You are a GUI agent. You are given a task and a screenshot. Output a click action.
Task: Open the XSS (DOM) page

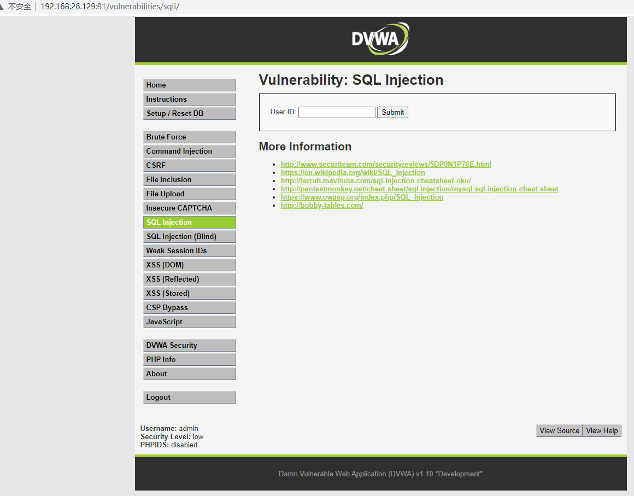pyautogui.click(x=189, y=265)
